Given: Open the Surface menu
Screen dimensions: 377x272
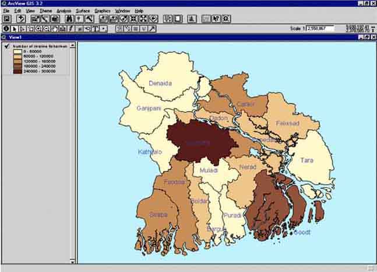Looking at the screenshot, I should coord(83,11).
